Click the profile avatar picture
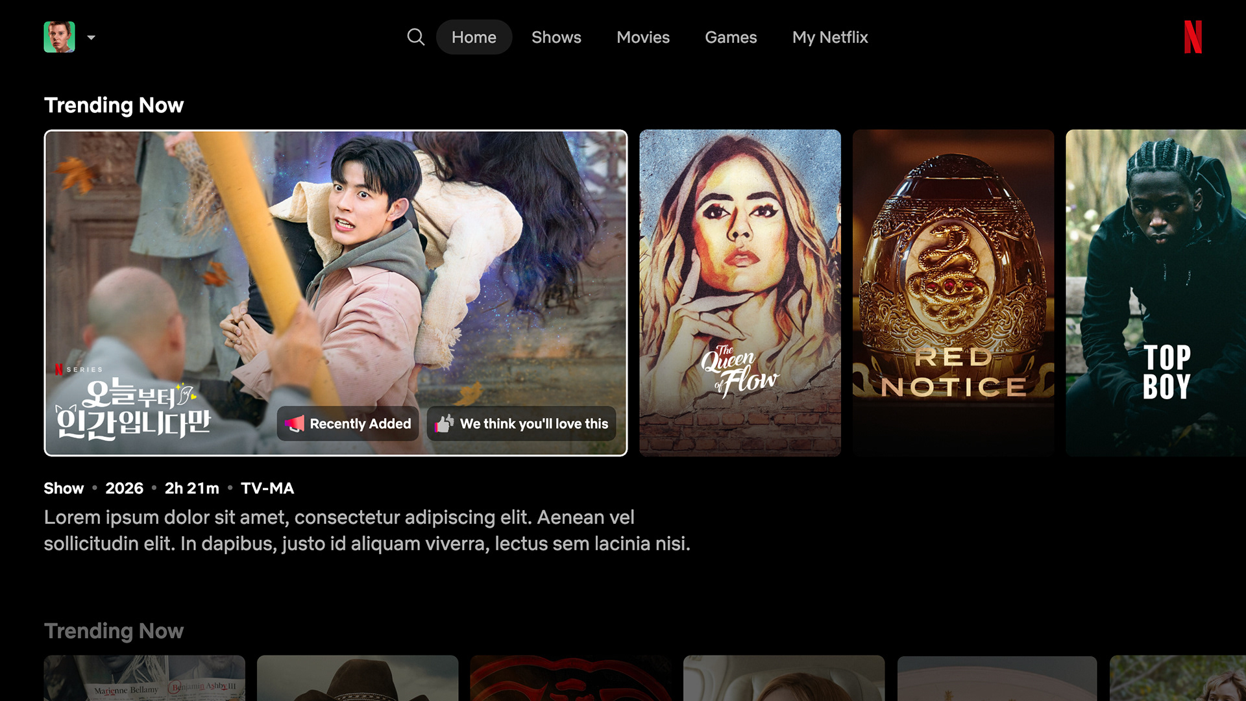This screenshot has height=701, width=1246. 59,37
